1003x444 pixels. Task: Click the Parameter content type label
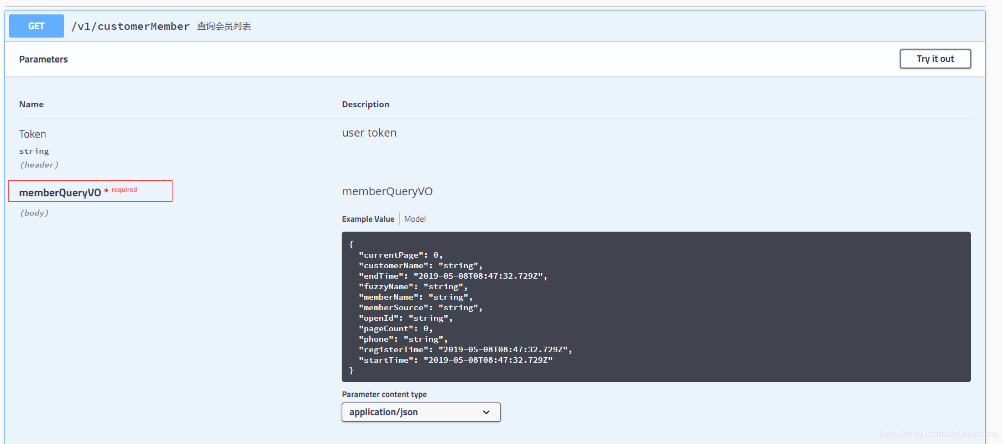[384, 394]
